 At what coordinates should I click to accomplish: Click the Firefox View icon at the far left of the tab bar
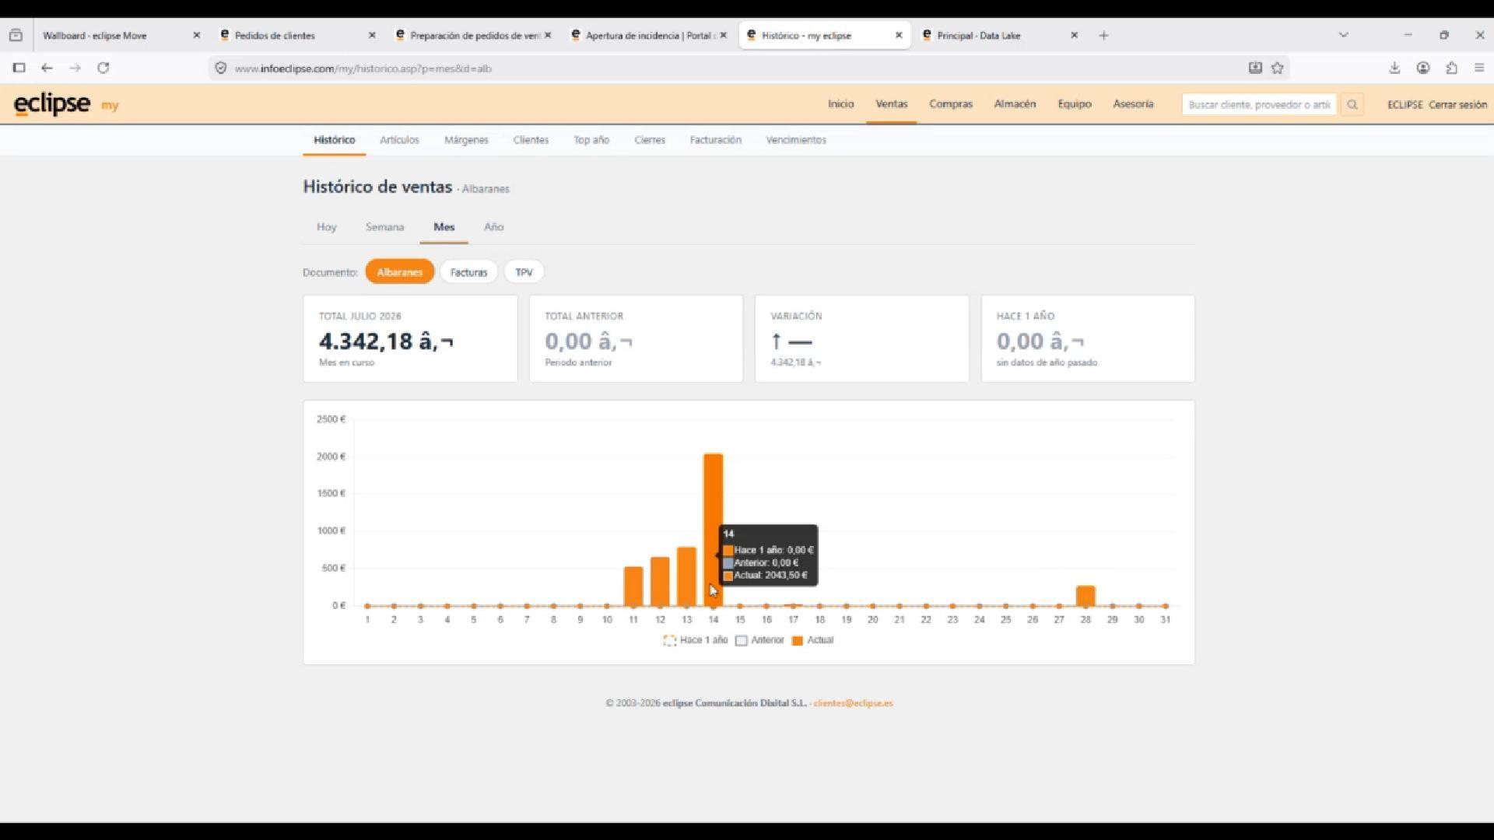tap(16, 35)
